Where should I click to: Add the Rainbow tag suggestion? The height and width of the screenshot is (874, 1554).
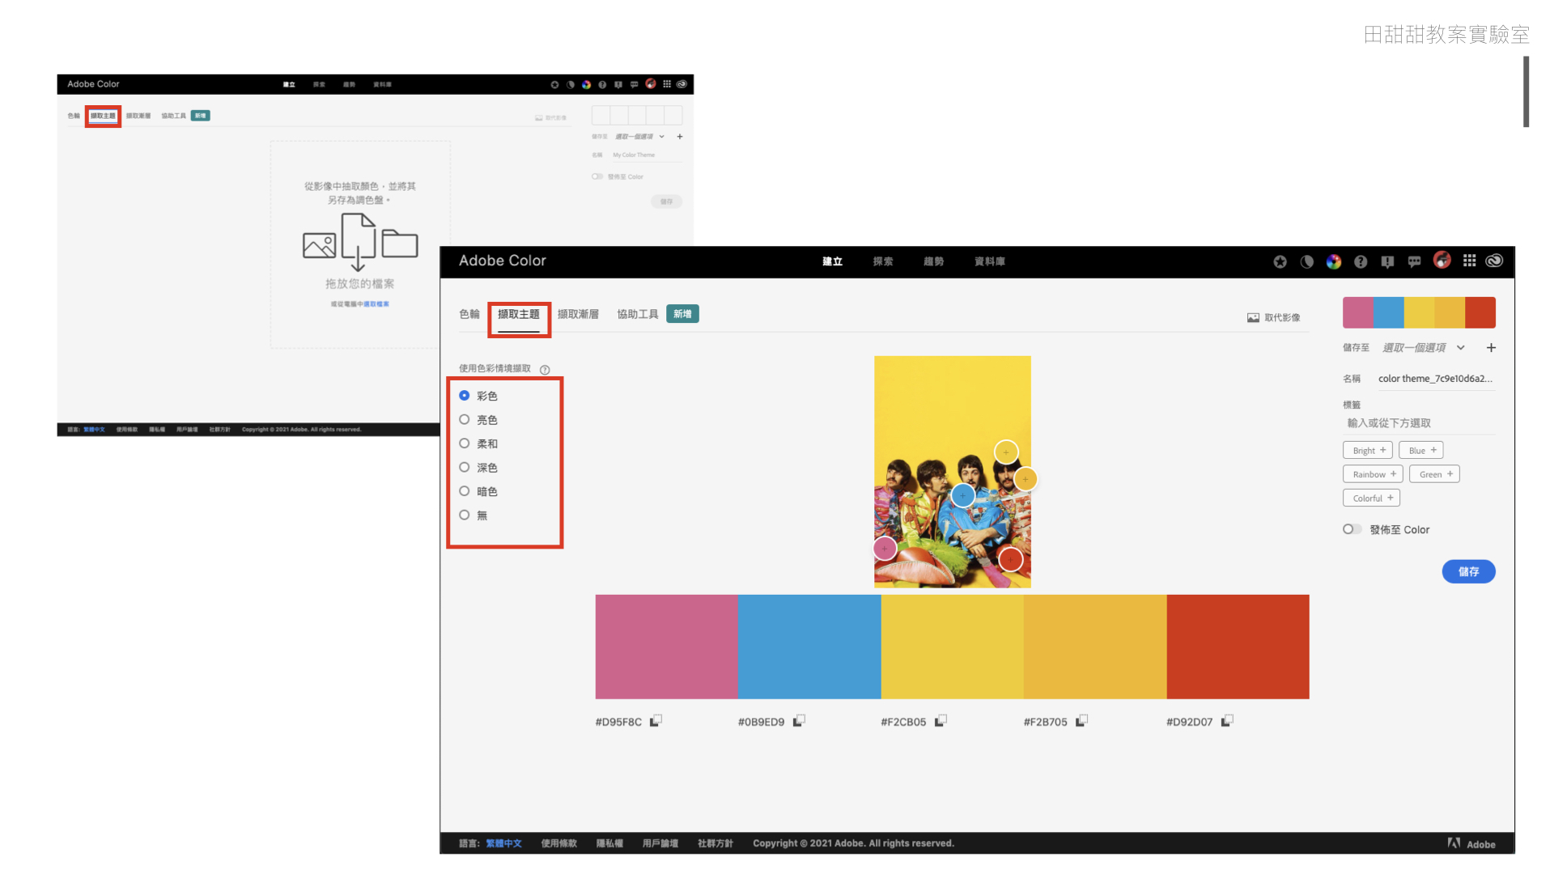(x=1374, y=474)
